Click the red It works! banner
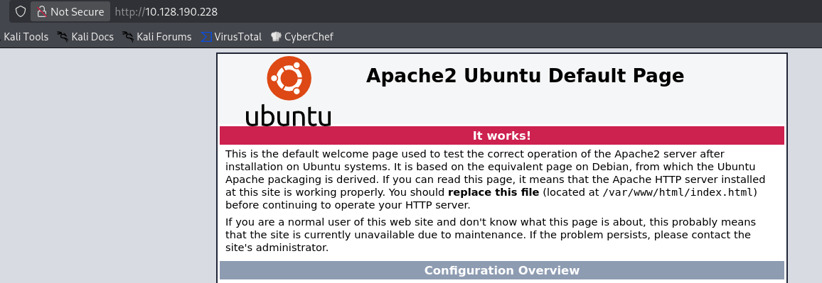822x283 pixels. tap(502, 135)
